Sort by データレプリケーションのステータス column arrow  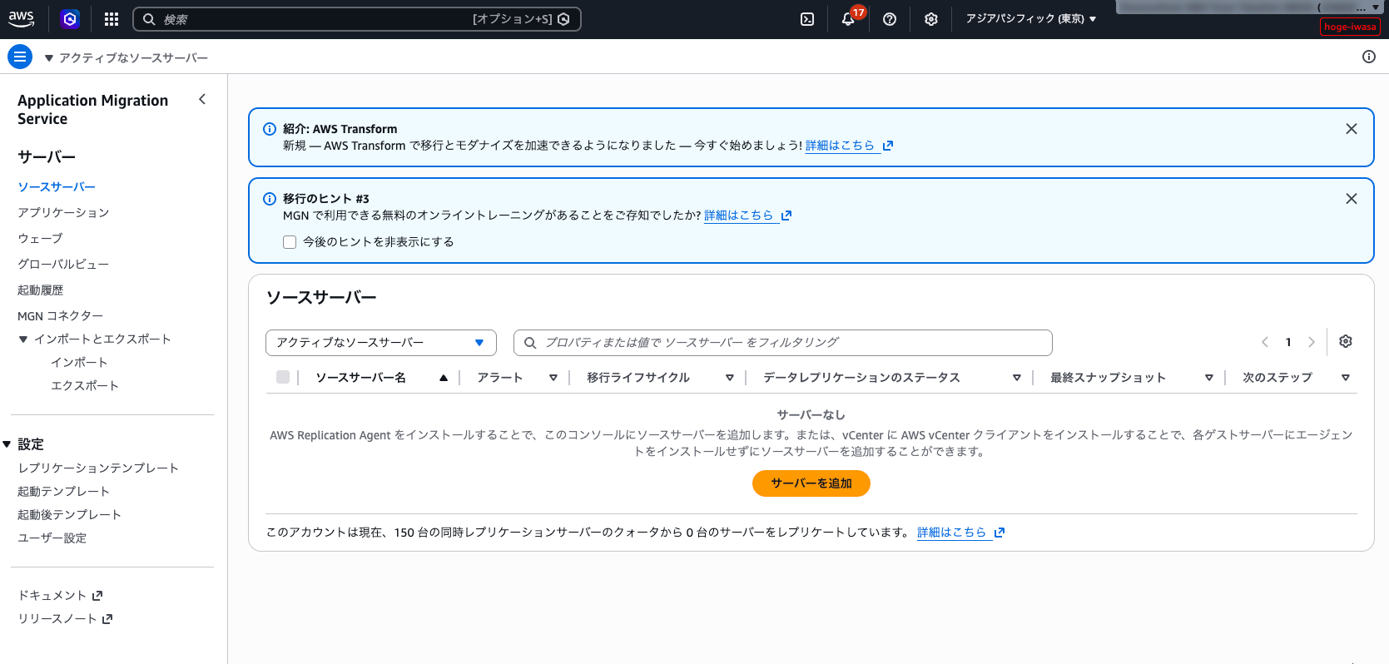point(1017,378)
